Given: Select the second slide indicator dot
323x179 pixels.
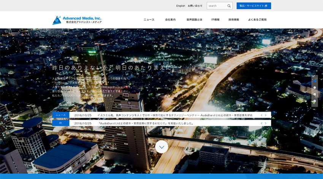Looking at the screenshot, I should coord(315,88).
